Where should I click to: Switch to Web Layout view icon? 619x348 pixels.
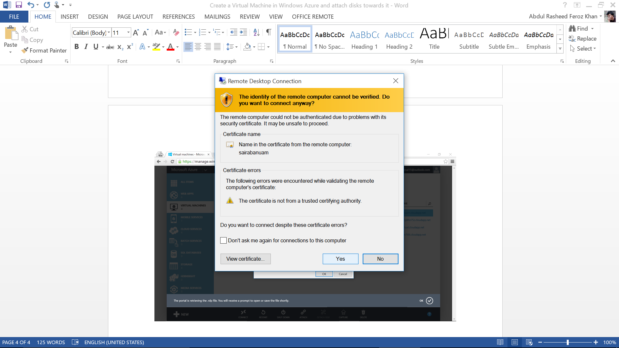click(529, 342)
